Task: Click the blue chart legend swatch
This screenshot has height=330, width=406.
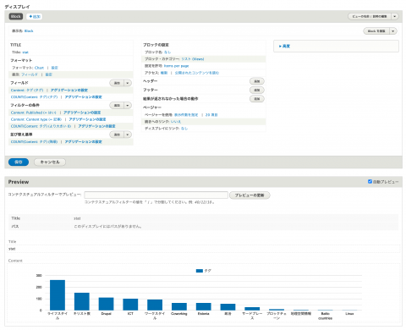Action: click(x=200, y=271)
